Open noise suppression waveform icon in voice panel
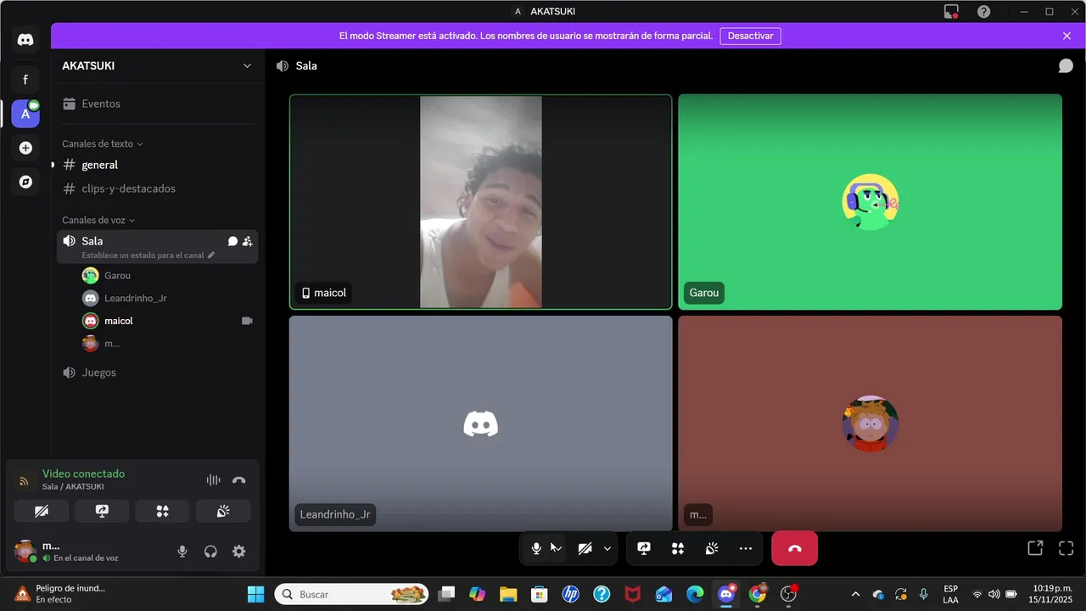Viewport: 1086px width, 611px height. tap(213, 480)
